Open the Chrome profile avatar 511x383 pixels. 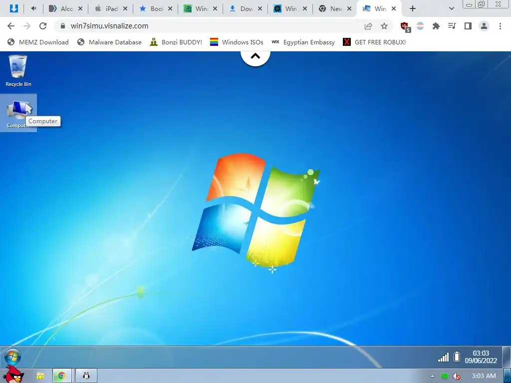tap(484, 26)
